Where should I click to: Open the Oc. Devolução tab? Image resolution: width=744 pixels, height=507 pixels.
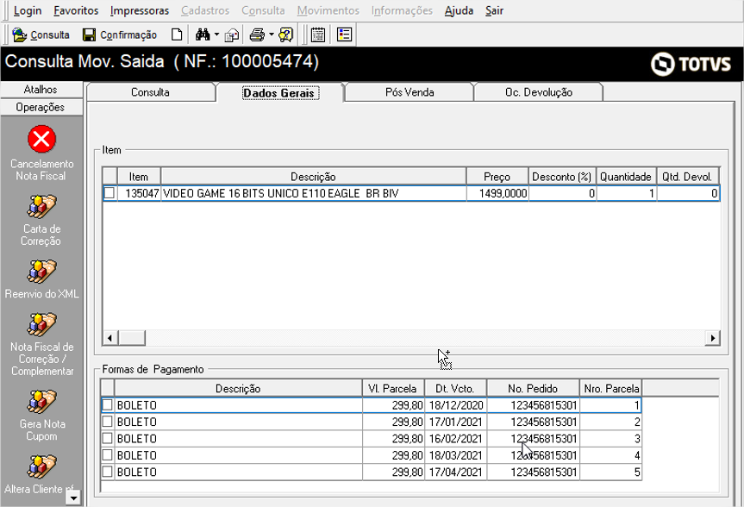[x=539, y=92]
